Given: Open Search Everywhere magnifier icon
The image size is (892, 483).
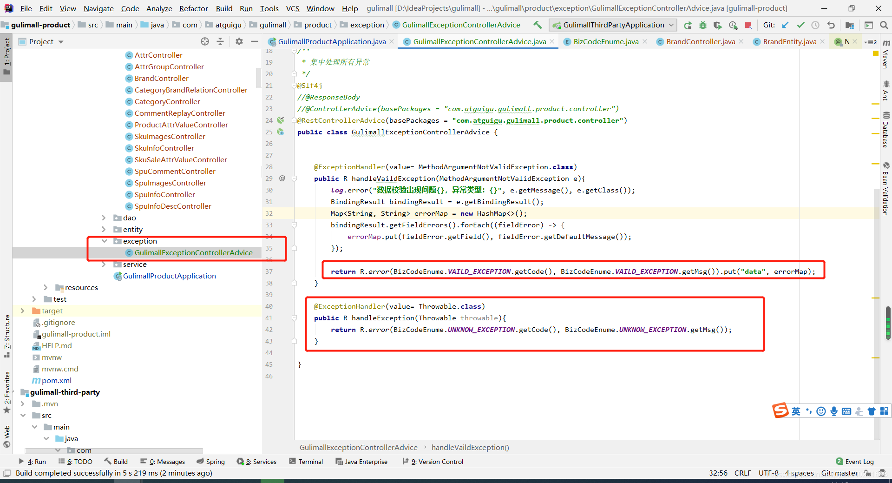Looking at the screenshot, I should (x=884, y=25).
